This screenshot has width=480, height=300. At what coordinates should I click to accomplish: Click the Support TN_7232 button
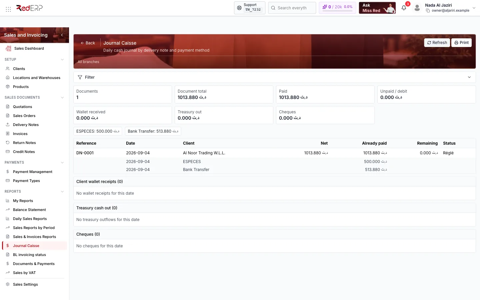click(x=250, y=8)
